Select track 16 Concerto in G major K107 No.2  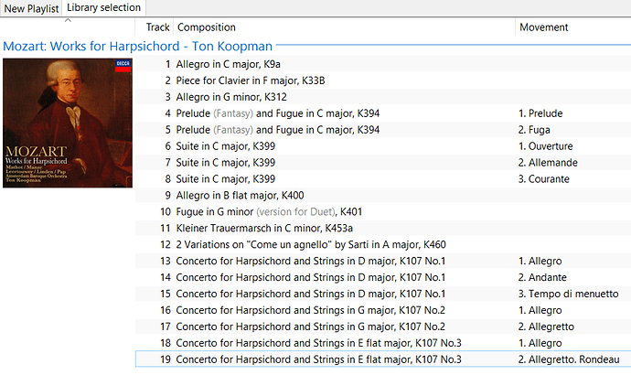[x=383, y=310]
